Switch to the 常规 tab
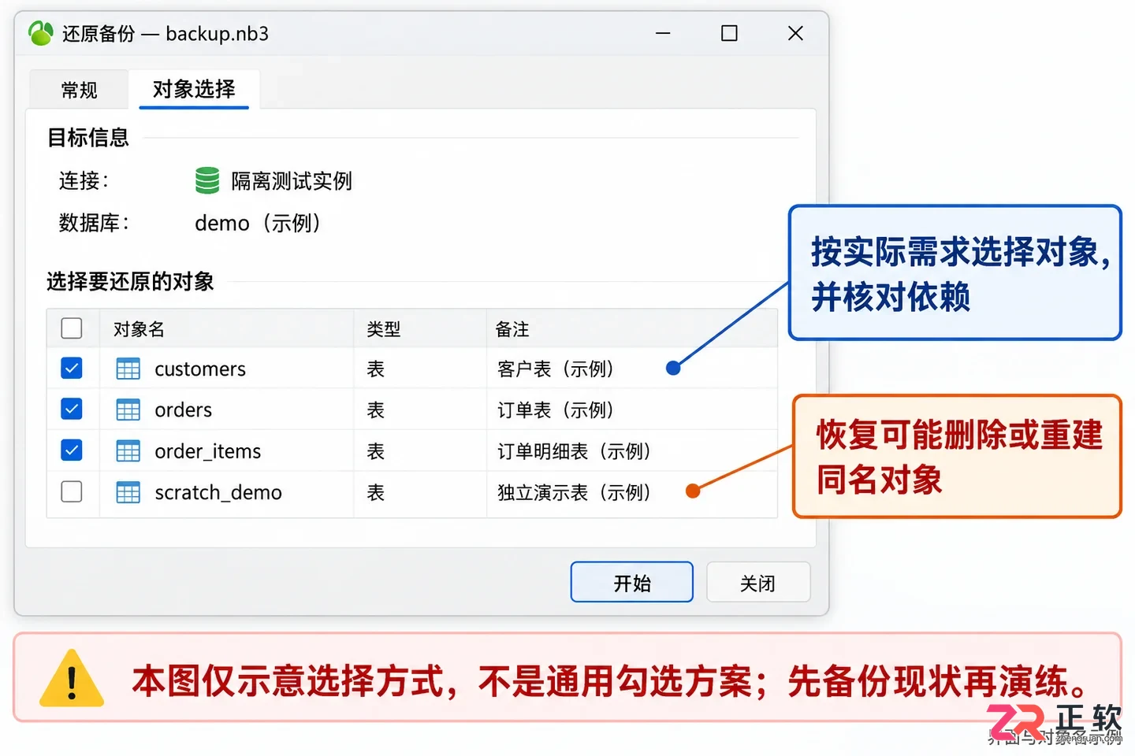 coord(79,90)
